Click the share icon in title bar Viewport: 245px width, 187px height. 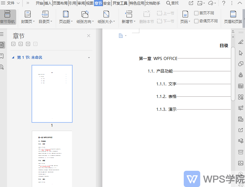pyautogui.click(x=191, y=3)
